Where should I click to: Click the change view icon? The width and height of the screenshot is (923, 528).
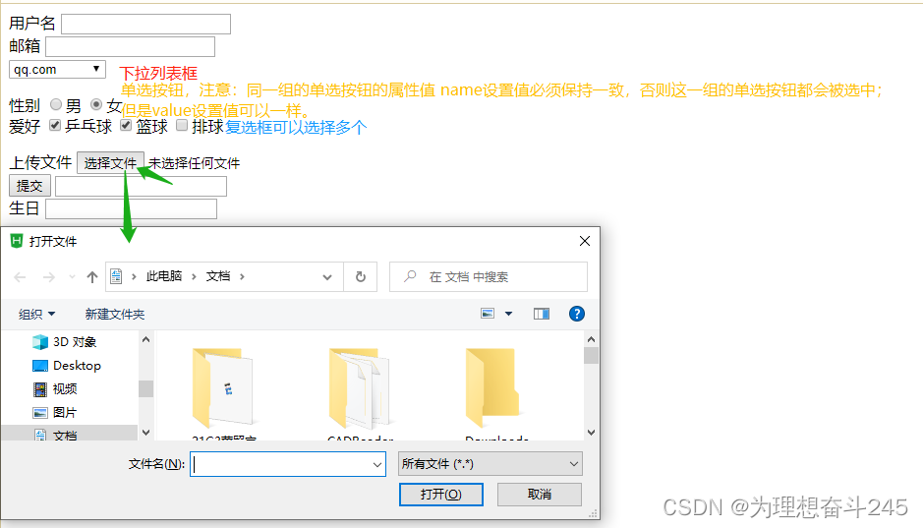pos(488,314)
